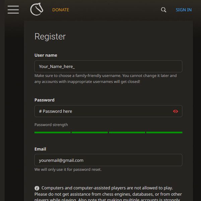The width and height of the screenshot is (201, 201).
Task: Click the User name input field
Action: point(108,66)
